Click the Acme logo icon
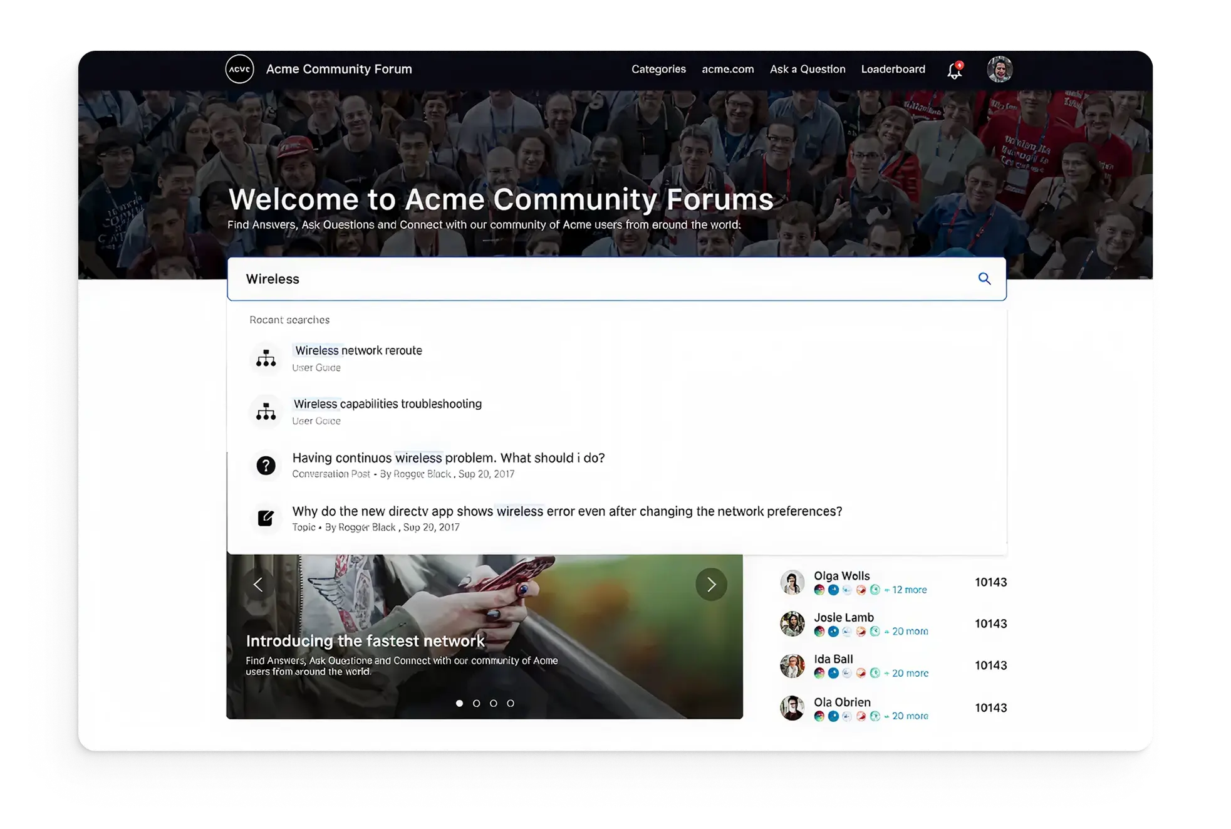The height and width of the screenshot is (829, 1231). coord(239,69)
